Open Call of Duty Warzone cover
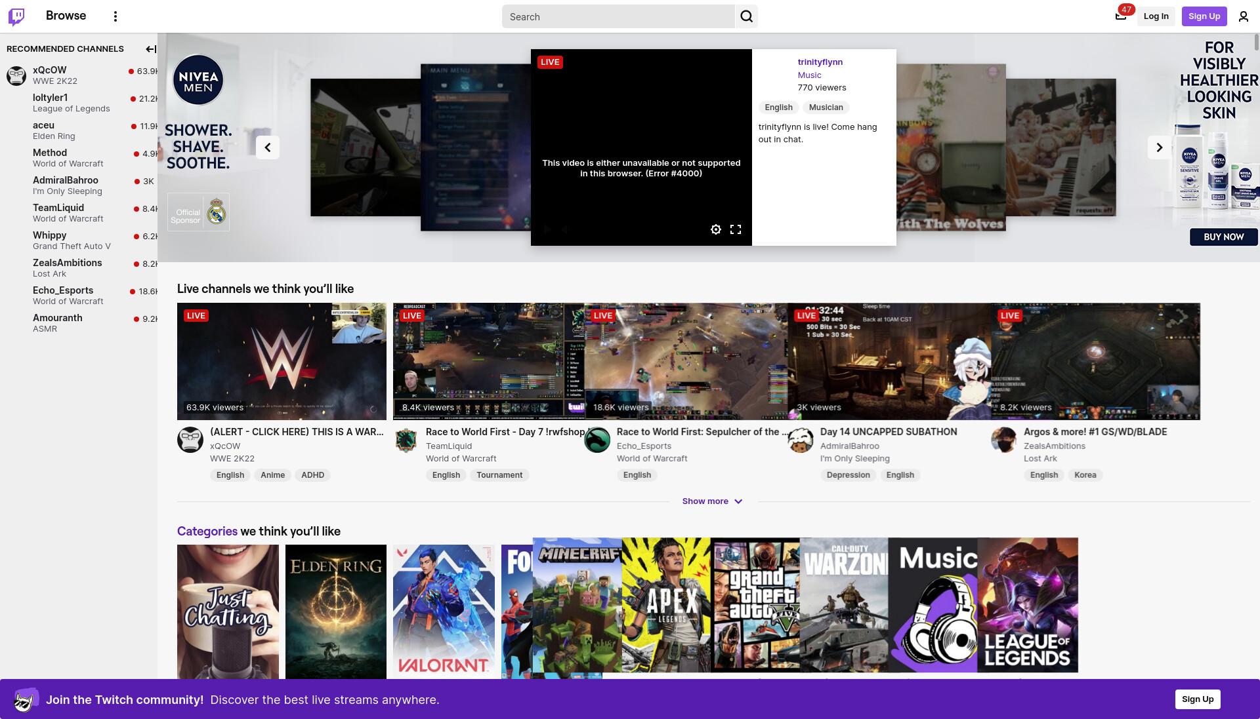Screen dimensions: 1260x719 click(844, 606)
